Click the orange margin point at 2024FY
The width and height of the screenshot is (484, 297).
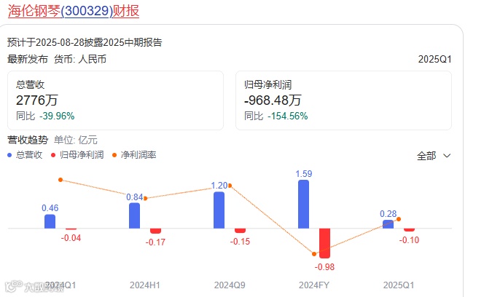click(x=314, y=254)
